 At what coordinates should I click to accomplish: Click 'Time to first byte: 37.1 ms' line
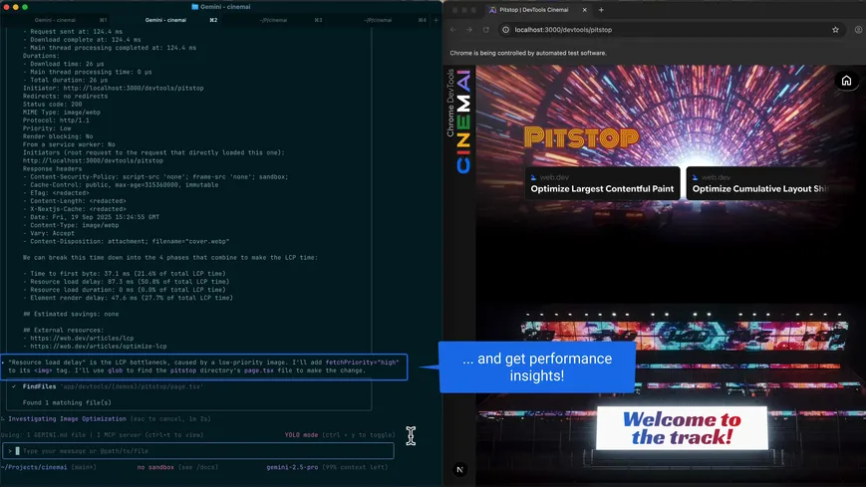click(125, 273)
